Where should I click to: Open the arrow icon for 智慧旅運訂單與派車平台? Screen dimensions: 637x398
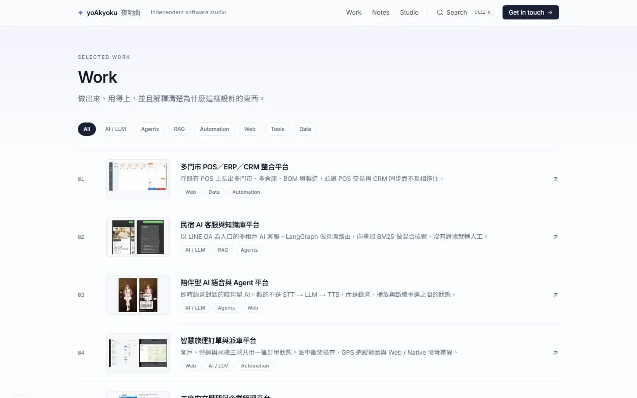[556, 353]
